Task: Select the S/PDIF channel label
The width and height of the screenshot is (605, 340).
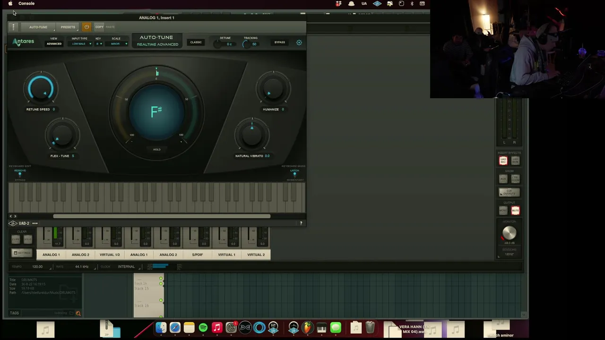Action: [x=198, y=255]
